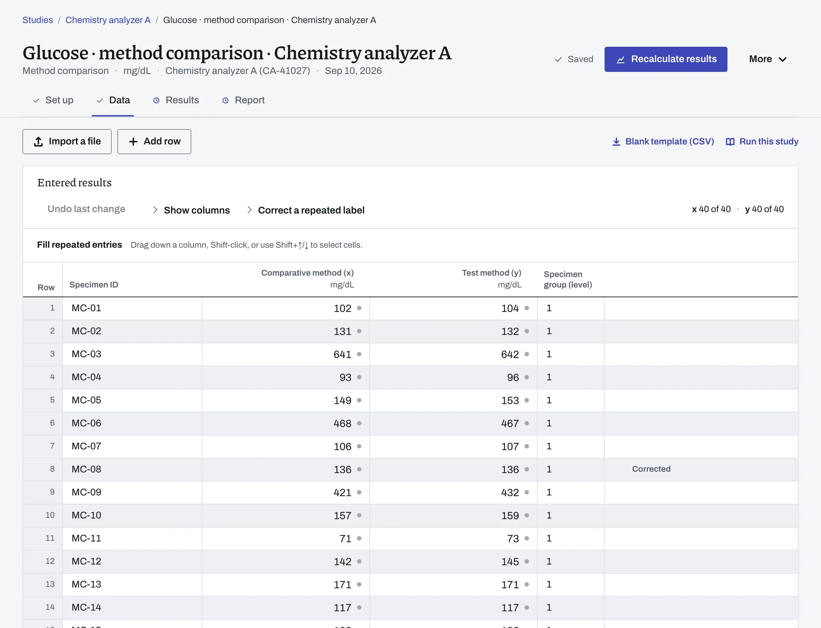Switch to the Set up tab
Screen dimensions: 821x628
pyautogui.click(x=53, y=100)
